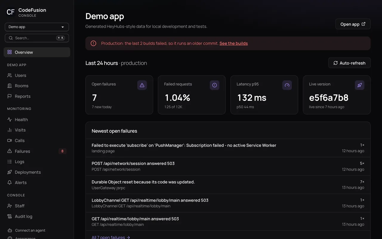Open the Live version e5f6a7b8 card
Viewport: 382px width, 239px height.
pos(337,95)
